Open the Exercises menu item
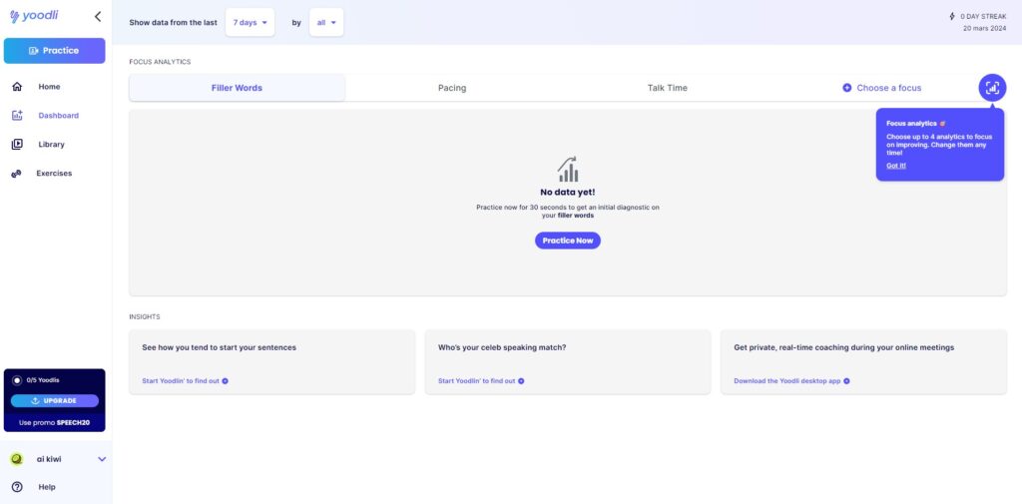 pyautogui.click(x=55, y=174)
